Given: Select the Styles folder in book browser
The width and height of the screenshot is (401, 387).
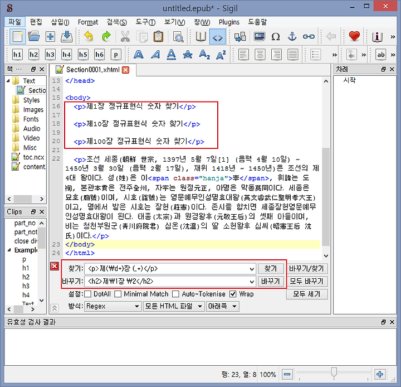Looking at the screenshot, I should pyautogui.click(x=31, y=100).
